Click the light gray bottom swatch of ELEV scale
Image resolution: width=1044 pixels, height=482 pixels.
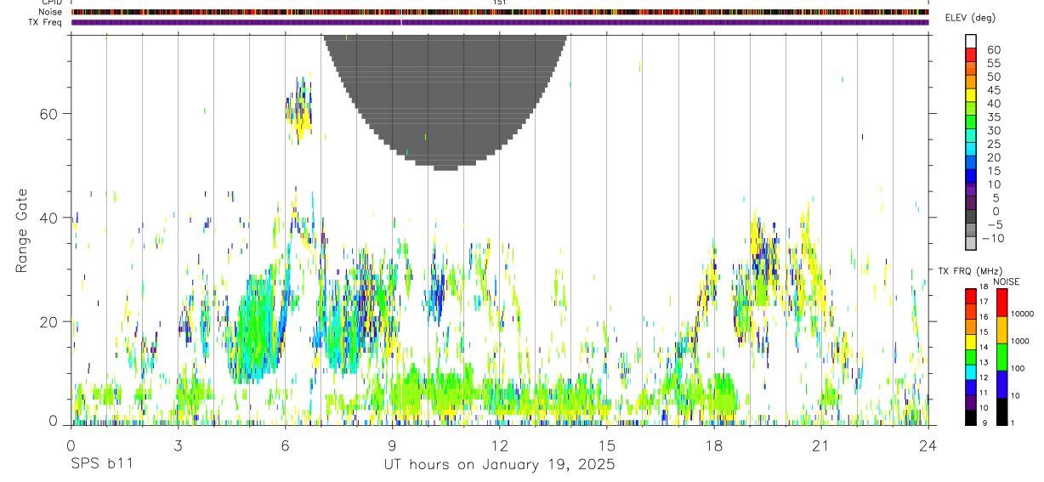971,243
